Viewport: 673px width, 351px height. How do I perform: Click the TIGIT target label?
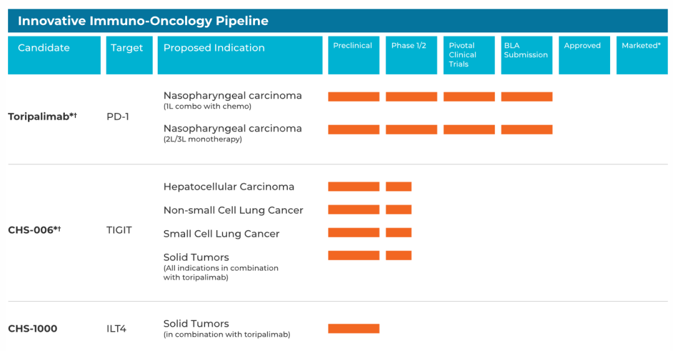pyautogui.click(x=119, y=230)
